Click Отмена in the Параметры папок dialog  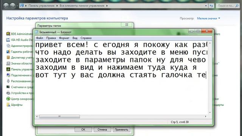[102, 130]
